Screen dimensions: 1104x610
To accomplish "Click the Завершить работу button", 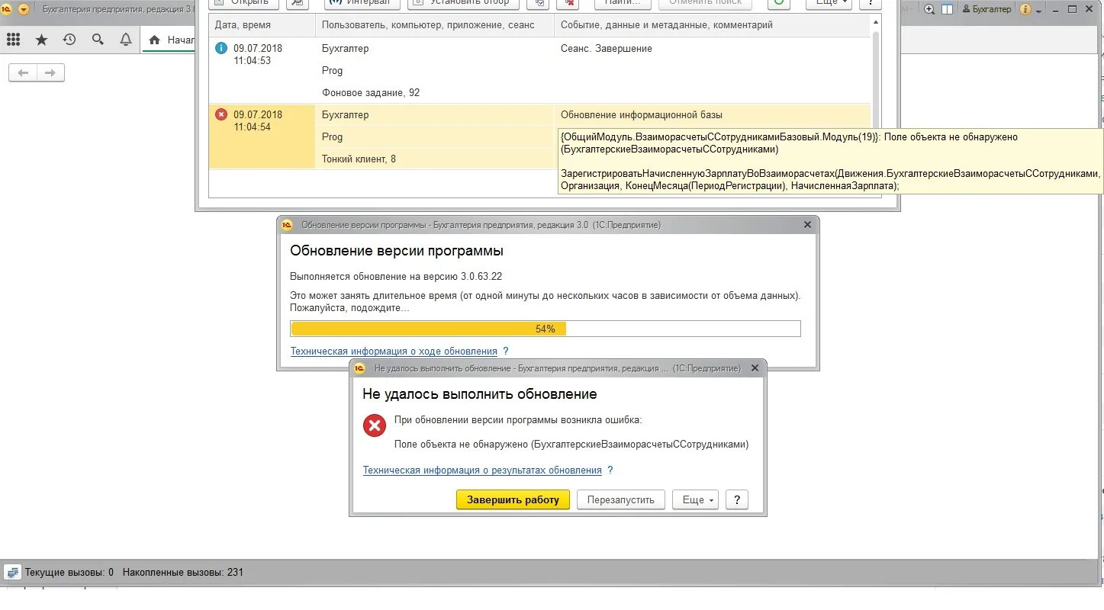I will click(x=513, y=499).
